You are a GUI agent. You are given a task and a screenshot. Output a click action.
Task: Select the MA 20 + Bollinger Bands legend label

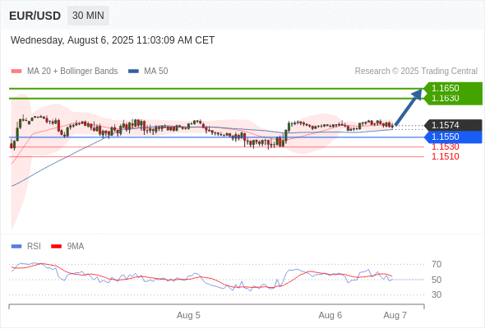point(72,72)
